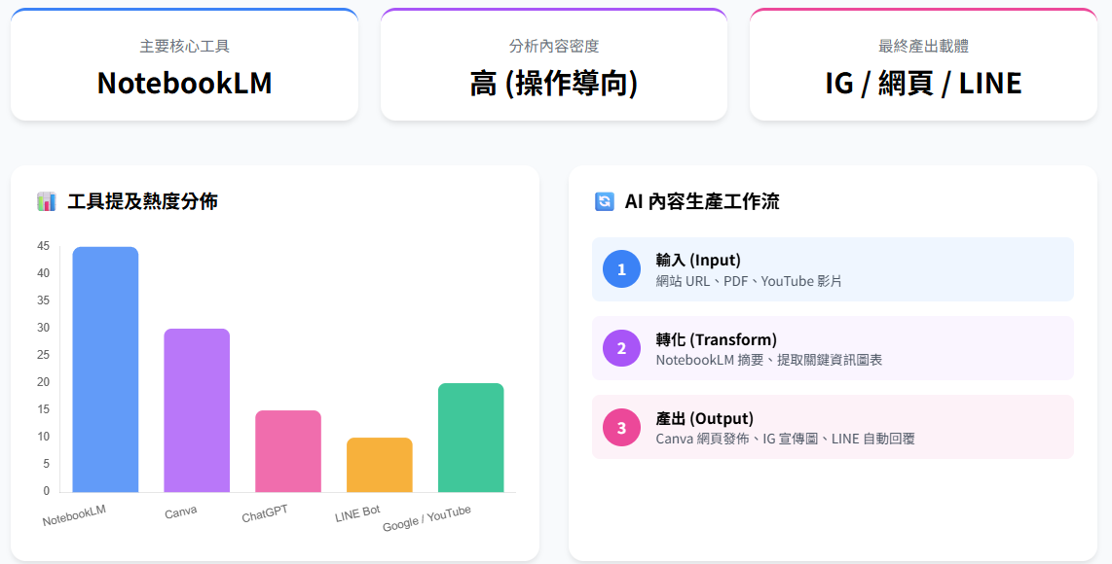Screen dimensions: 1112x564
Task: Open the 分析內容密度 card
Action: tap(554, 64)
